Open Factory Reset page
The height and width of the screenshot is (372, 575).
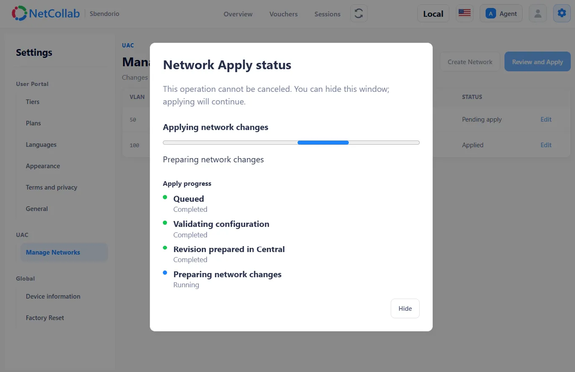[45, 318]
